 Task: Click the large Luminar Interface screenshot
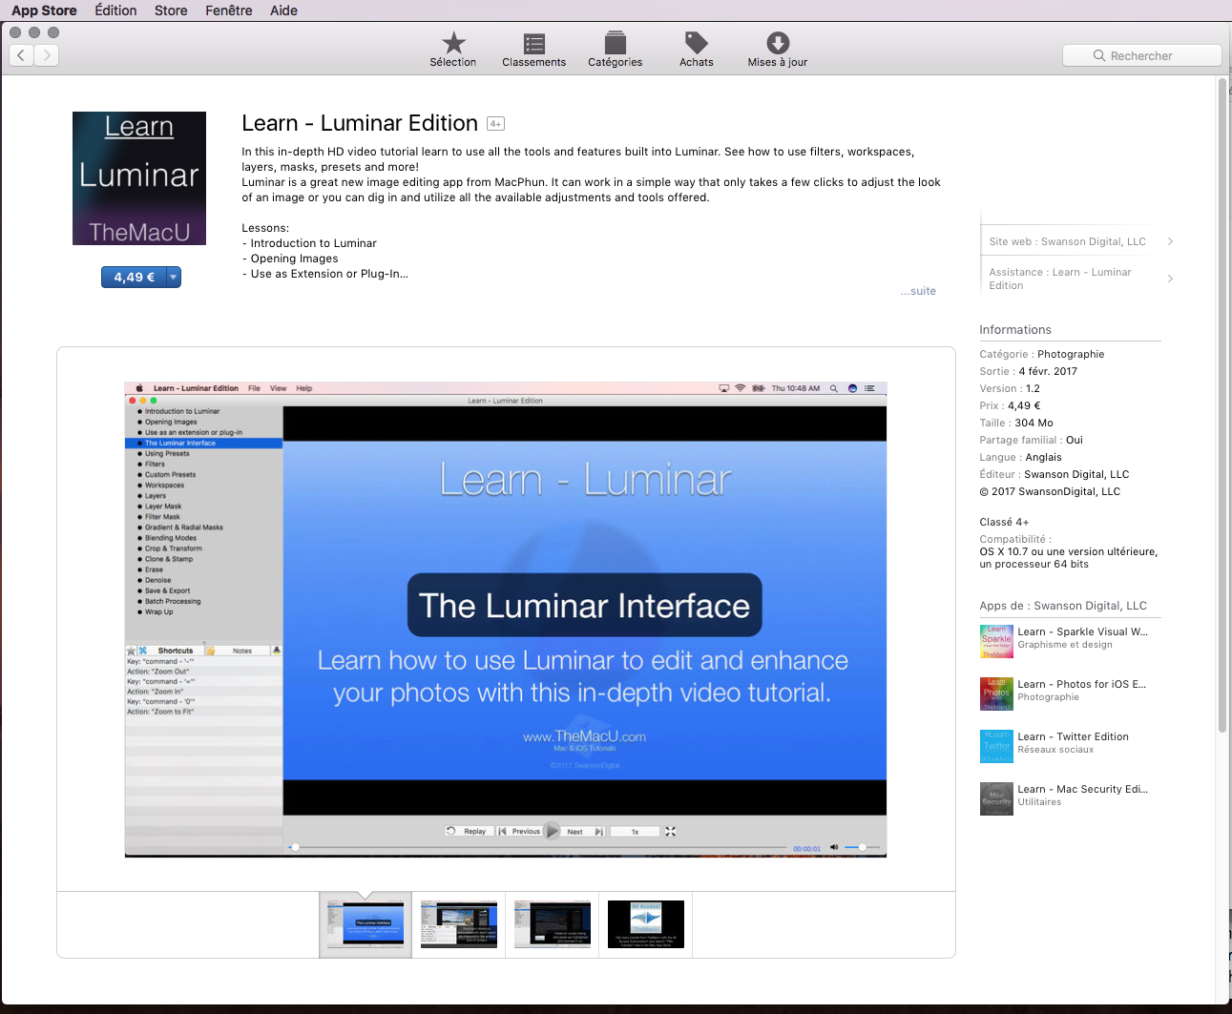[x=506, y=620]
